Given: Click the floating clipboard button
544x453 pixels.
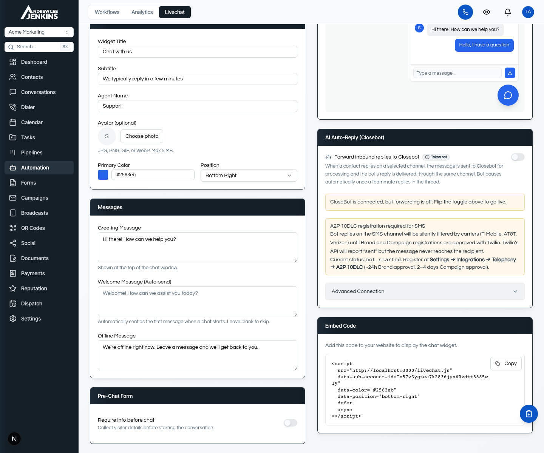Looking at the screenshot, I should 529,414.
